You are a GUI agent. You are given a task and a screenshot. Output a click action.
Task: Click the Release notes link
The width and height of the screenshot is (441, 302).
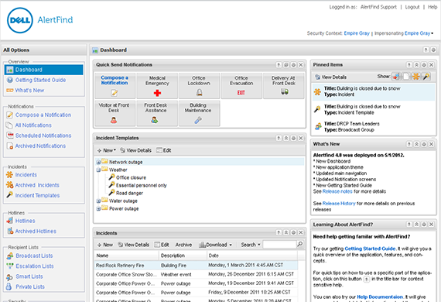click(x=337, y=191)
